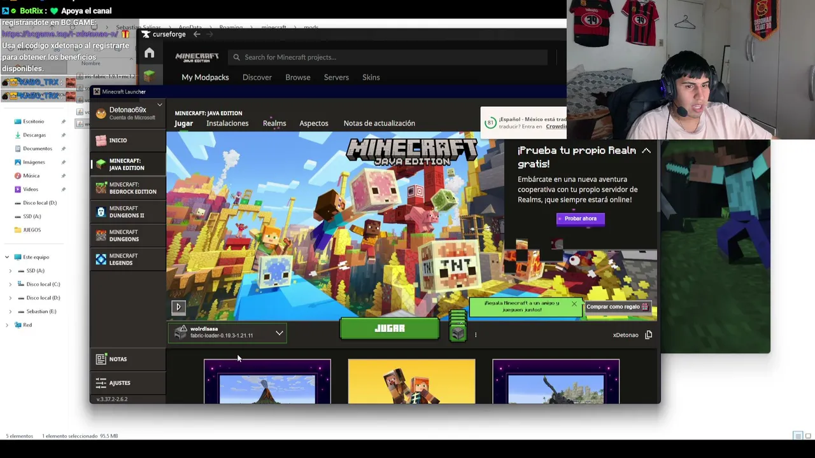
Task: Collapse the Realm promo panel
Action: (646, 151)
